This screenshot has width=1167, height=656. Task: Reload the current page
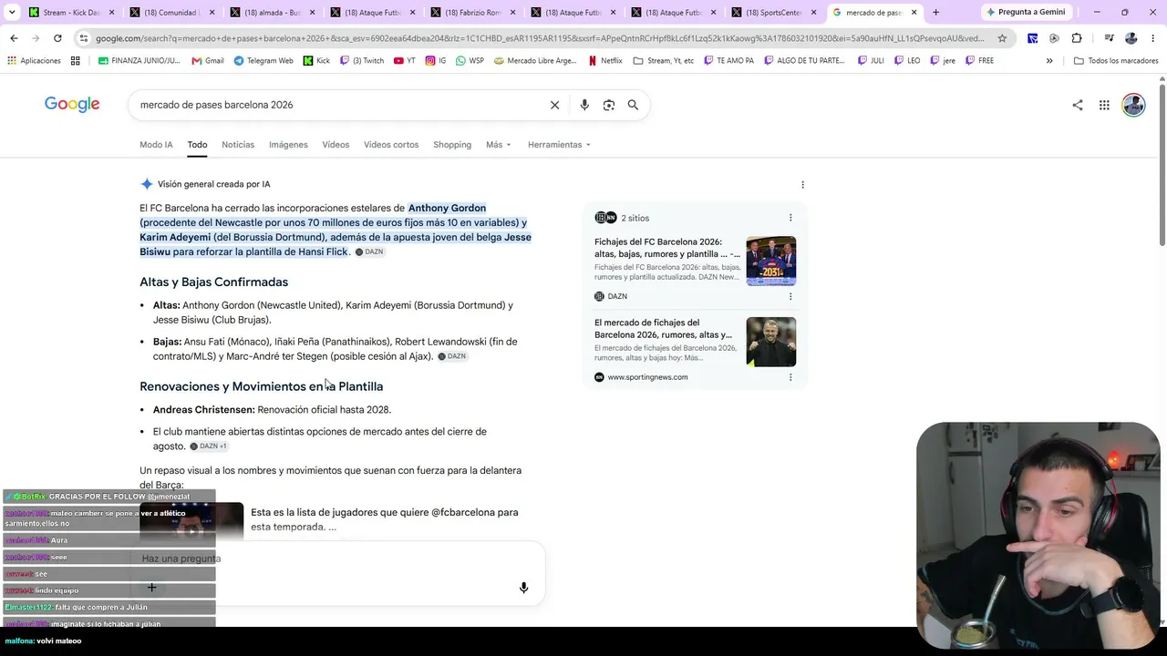click(x=57, y=38)
